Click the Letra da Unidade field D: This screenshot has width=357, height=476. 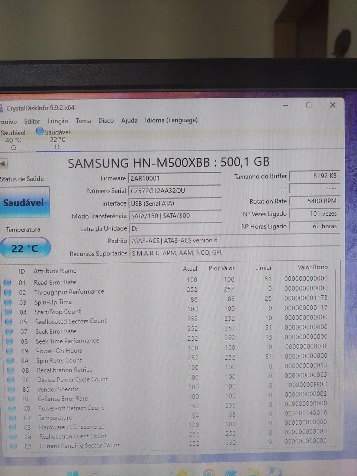point(175,228)
